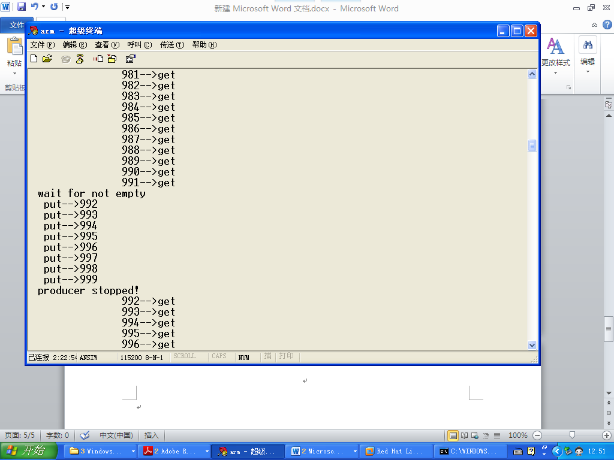614x460 pixels.
Task: Click Word next page browse button
Action: point(609,423)
